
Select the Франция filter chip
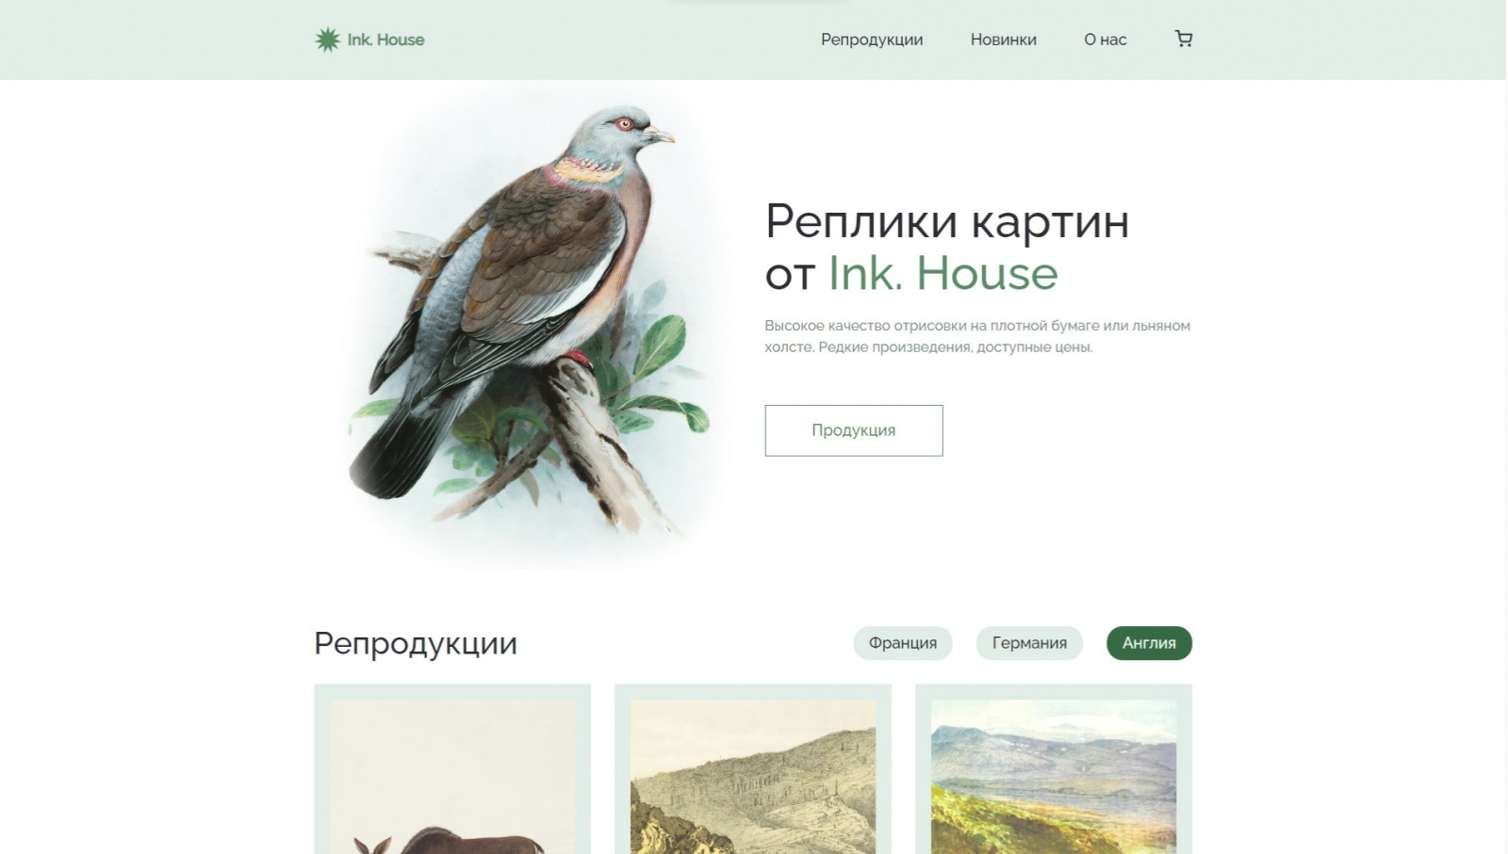coord(903,643)
